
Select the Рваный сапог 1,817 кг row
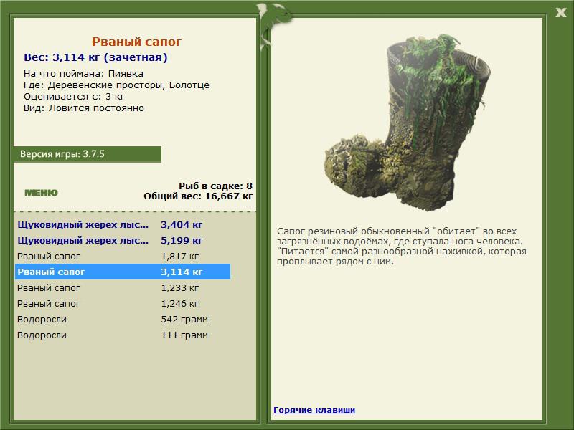[x=123, y=257]
